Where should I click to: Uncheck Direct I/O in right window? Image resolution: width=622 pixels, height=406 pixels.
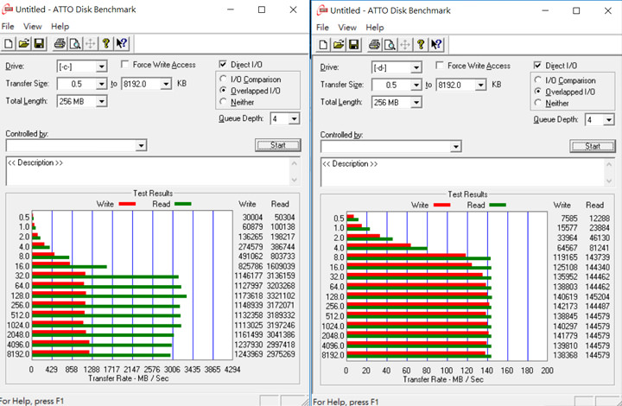tap(538, 65)
